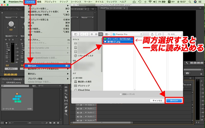Viewport: 205px width, 128px height.
Task: Toggle the first mixer channel Record R button
Action: [x=13, y=40]
